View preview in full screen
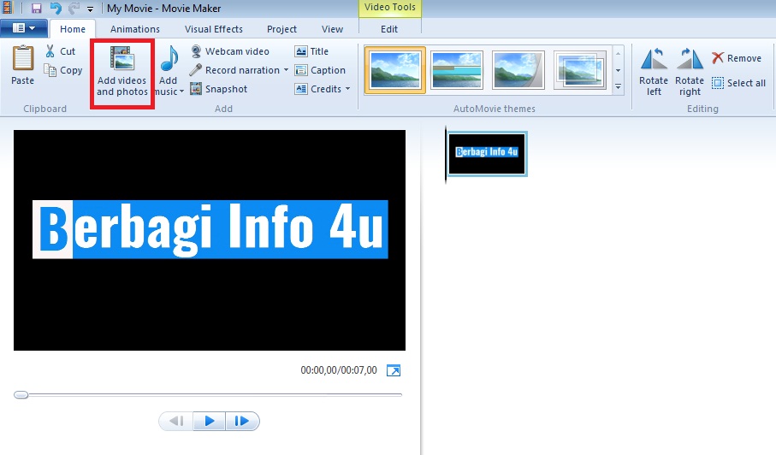The height and width of the screenshot is (455, 776). pos(394,370)
